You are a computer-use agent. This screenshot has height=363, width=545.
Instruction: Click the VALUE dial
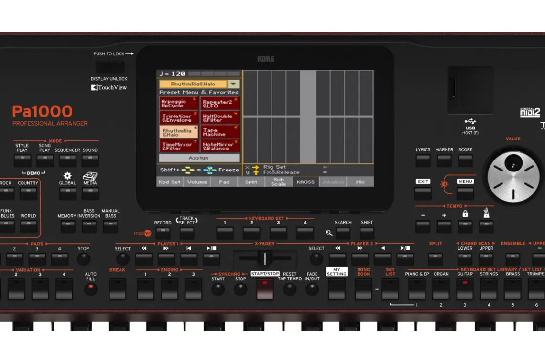[513, 176]
